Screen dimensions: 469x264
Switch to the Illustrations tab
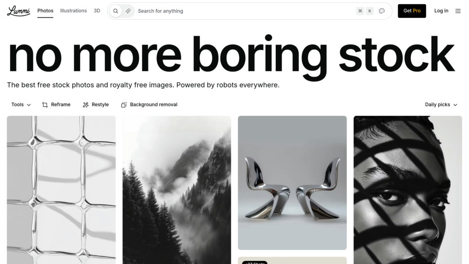[73, 11]
